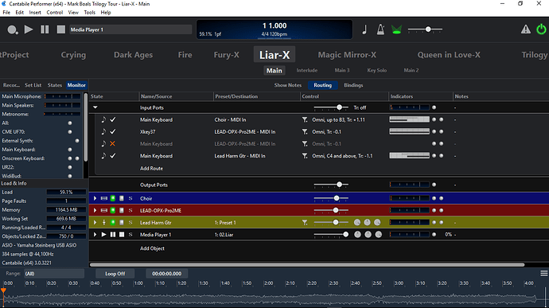Solo the Media Player 1 with S button
Image resolution: width=549 pixels, height=308 pixels.
[x=130, y=235]
